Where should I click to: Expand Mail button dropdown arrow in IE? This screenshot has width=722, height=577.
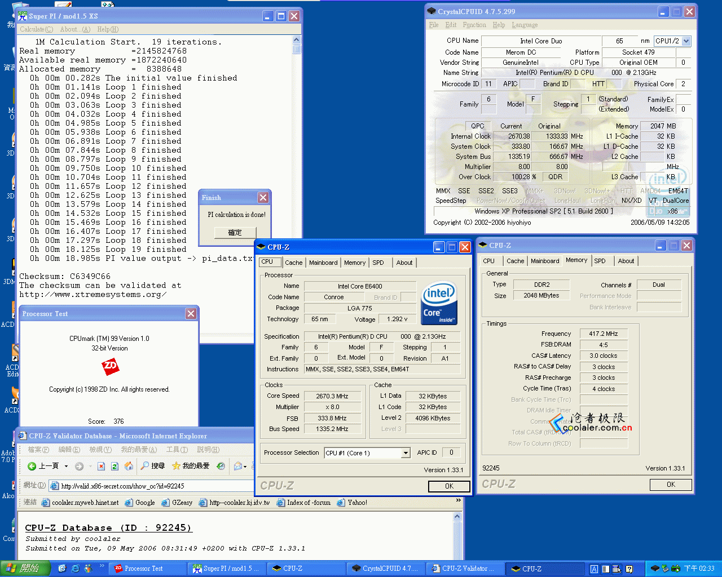[x=245, y=467]
